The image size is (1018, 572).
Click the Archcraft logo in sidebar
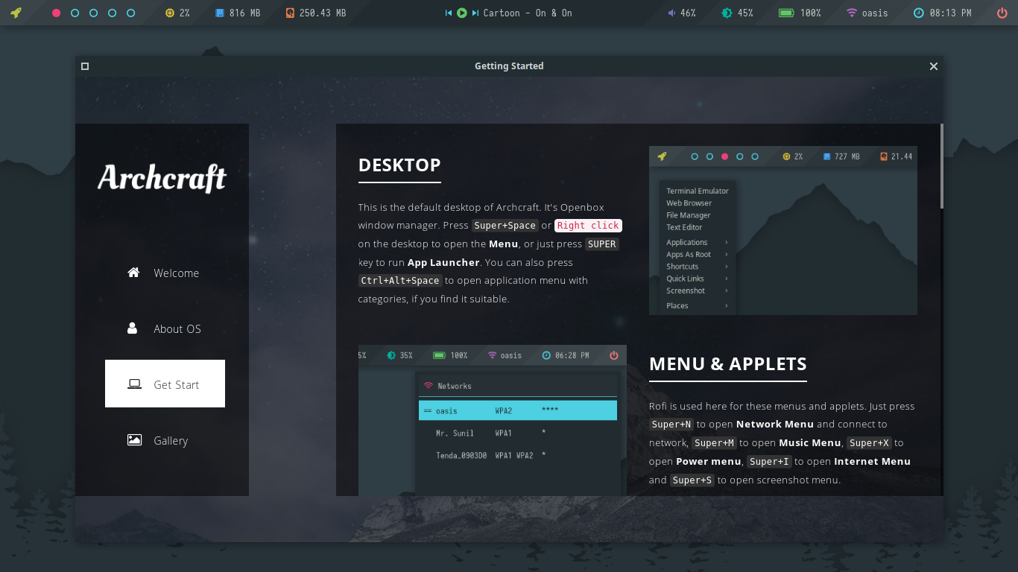[x=162, y=178]
